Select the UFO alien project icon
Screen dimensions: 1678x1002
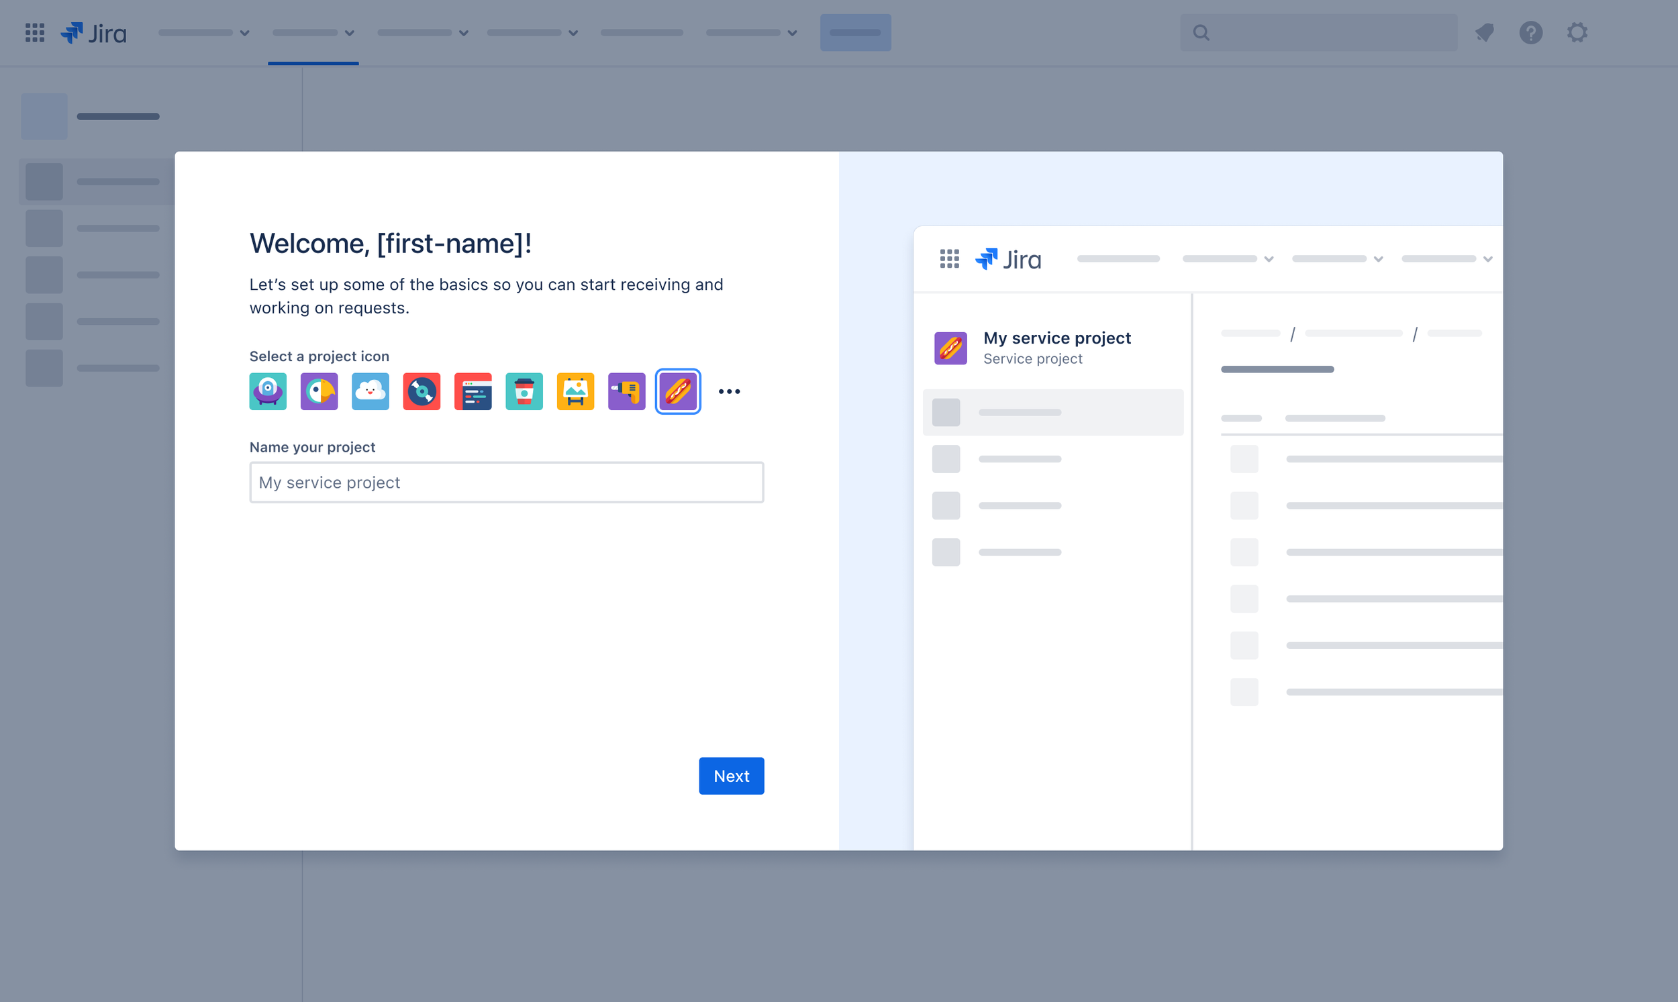point(268,392)
